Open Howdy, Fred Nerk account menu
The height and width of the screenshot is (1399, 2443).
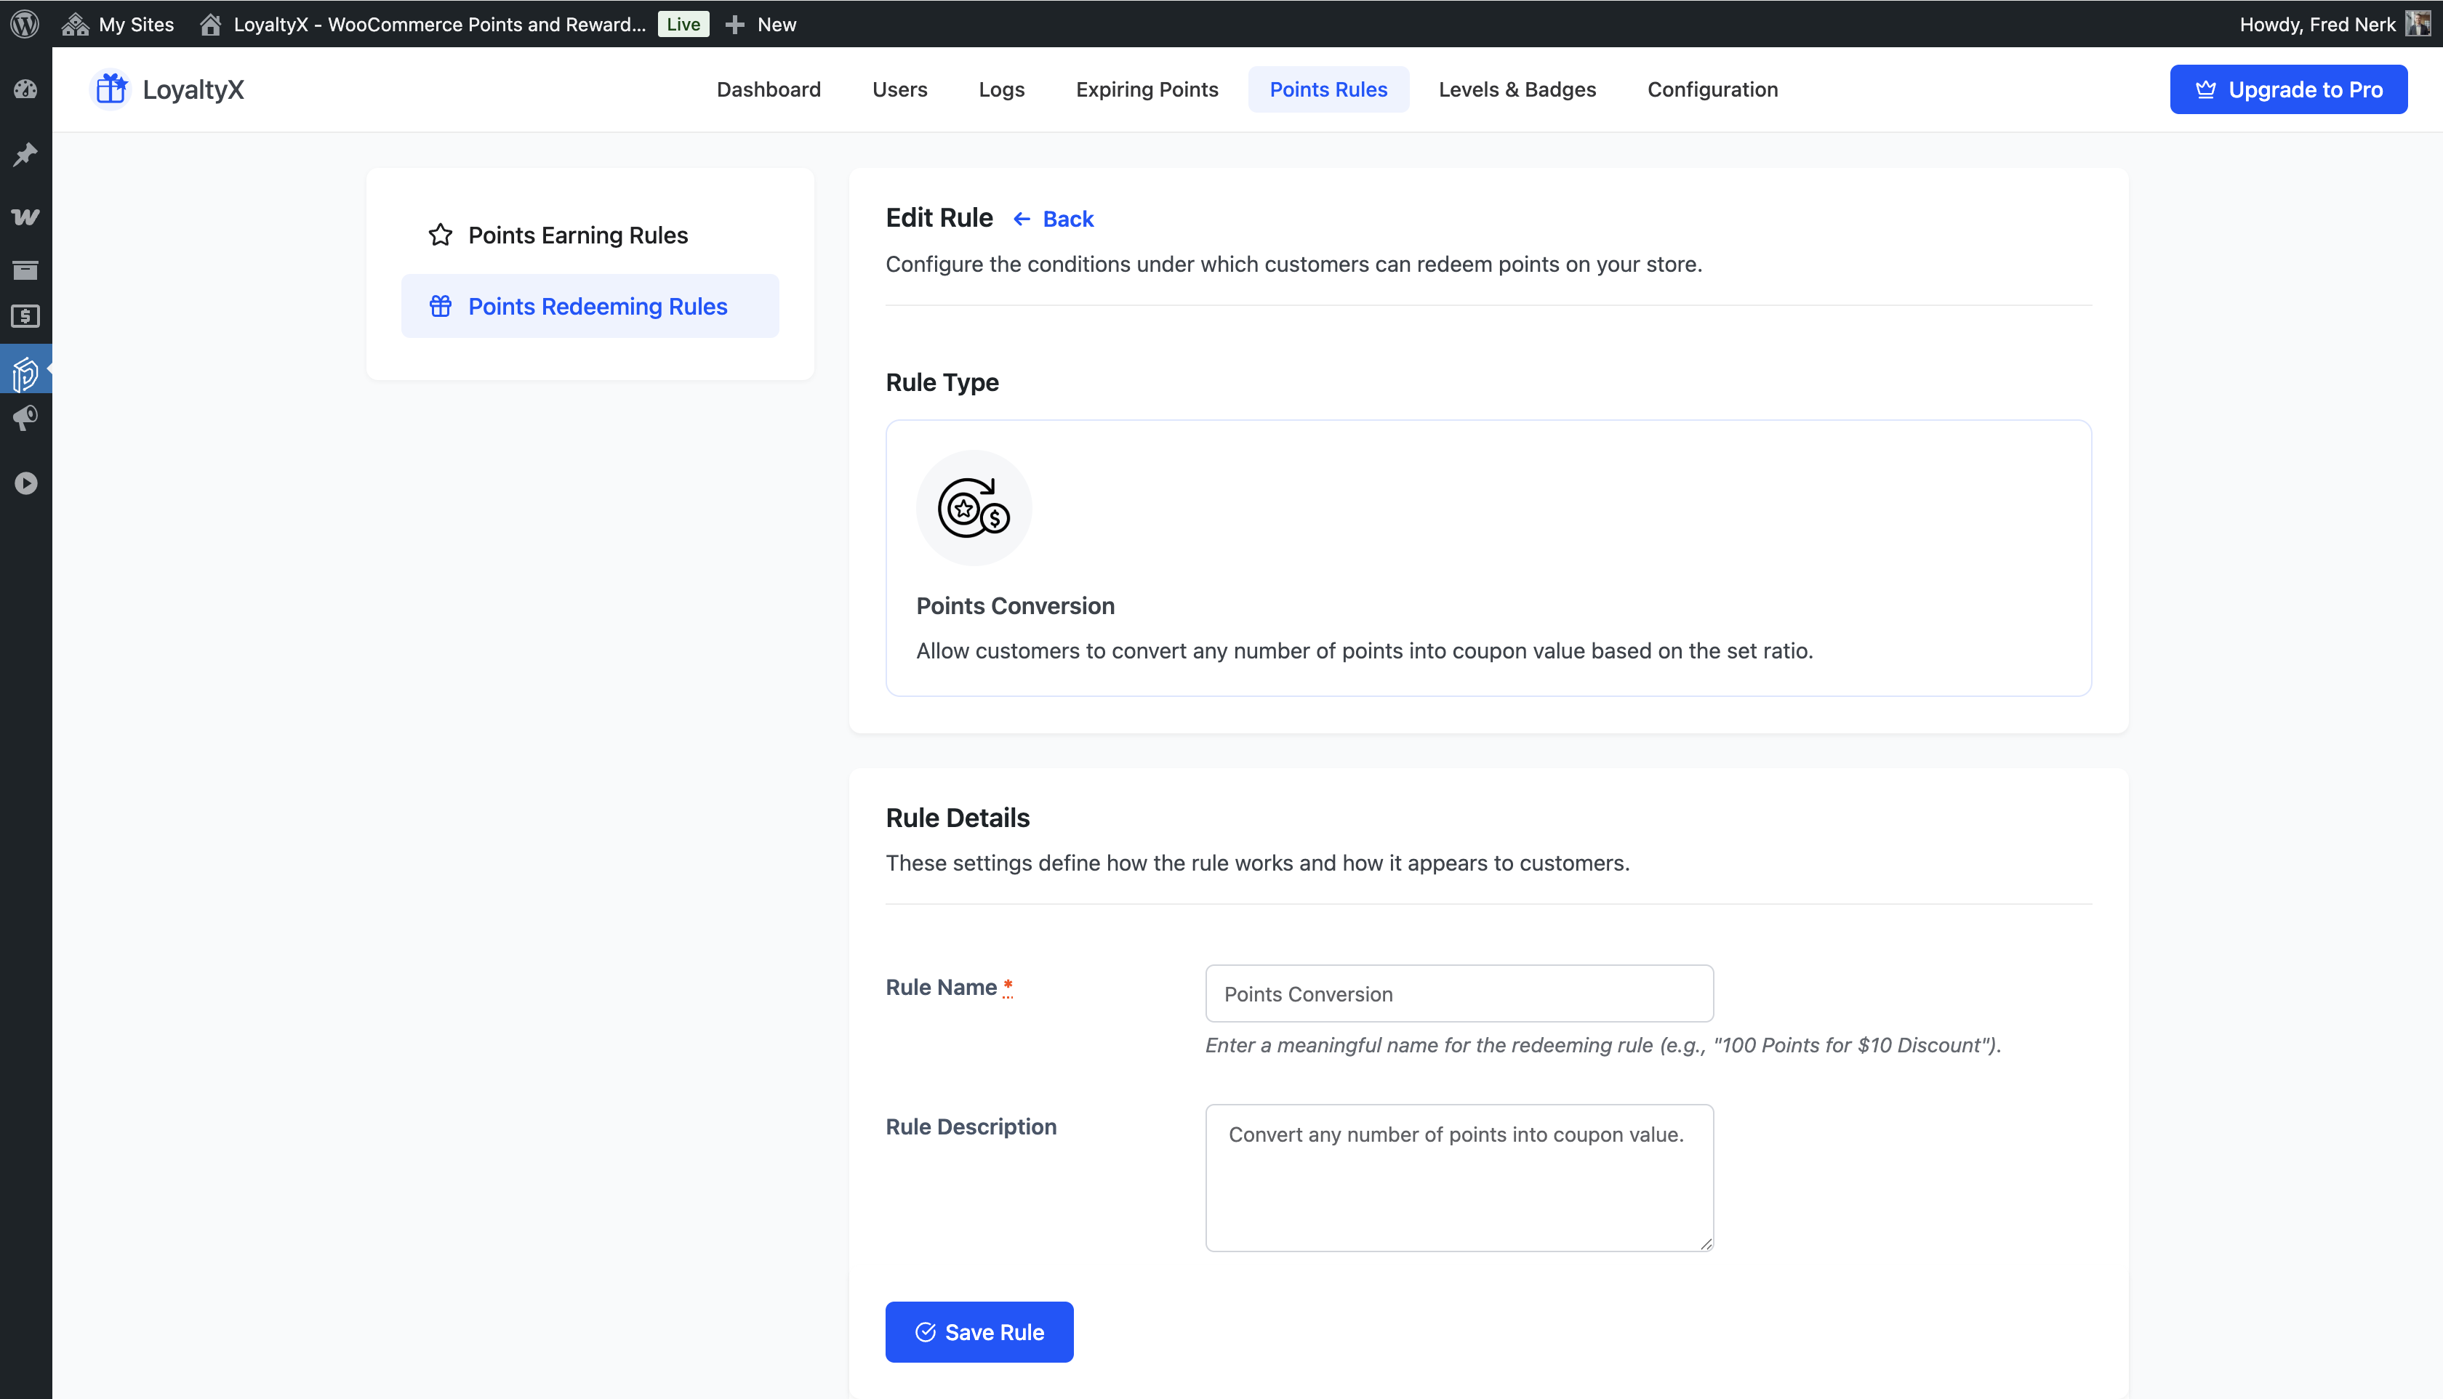tap(2332, 24)
